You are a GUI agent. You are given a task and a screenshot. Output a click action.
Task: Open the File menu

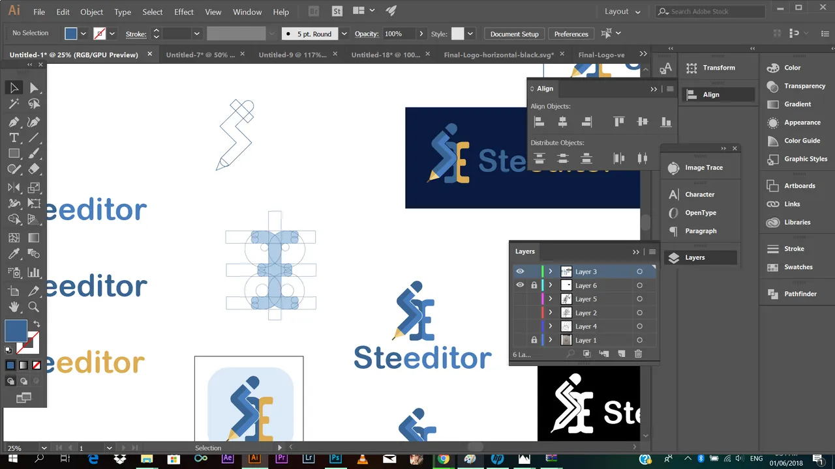click(39, 12)
